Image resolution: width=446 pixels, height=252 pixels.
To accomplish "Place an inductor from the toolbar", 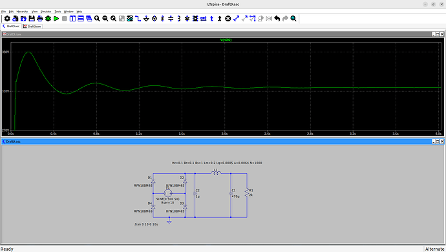I will click(x=179, y=19).
